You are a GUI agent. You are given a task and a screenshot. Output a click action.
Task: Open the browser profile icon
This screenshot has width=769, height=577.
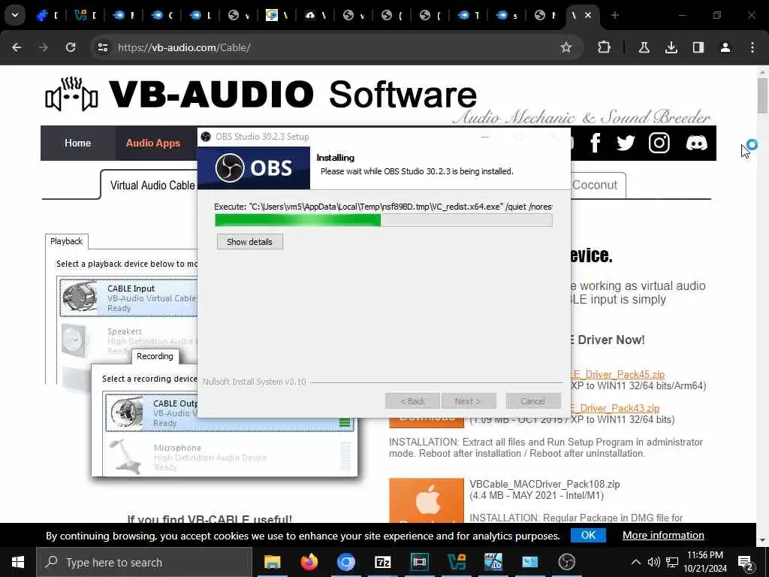pos(725,47)
